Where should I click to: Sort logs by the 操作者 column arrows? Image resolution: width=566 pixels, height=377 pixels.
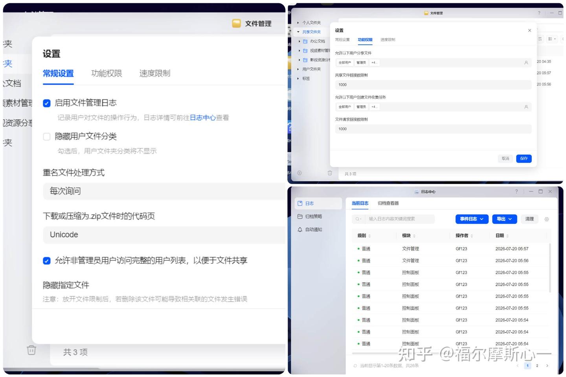coord(472,236)
